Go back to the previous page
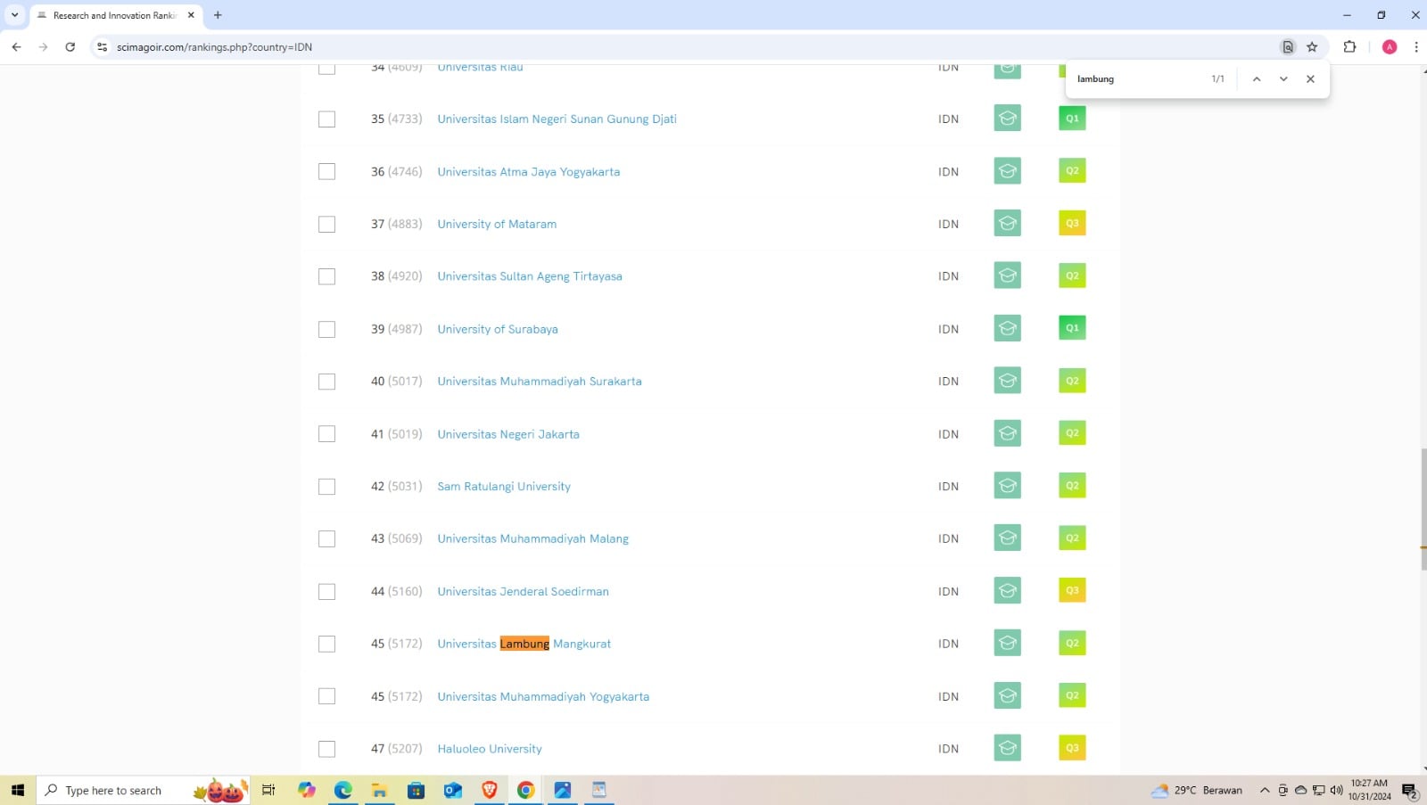This screenshot has height=805, width=1427. click(x=16, y=47)
